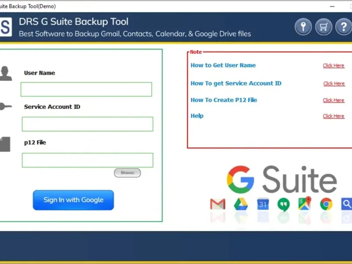Click the Hangouts icon under G Suite

click(x=283, y=205)
